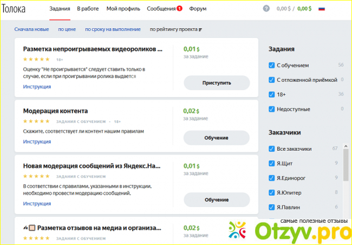The width and height of the screenshot is (352, 245).
Task: Click the red unread messages badge
Action: coord(179,9)
